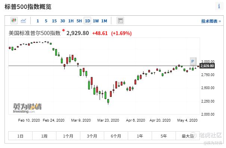Switch the chart to the 1W interval
The width and height of the screenshot is (226, 148).
(x=96, y=21)
